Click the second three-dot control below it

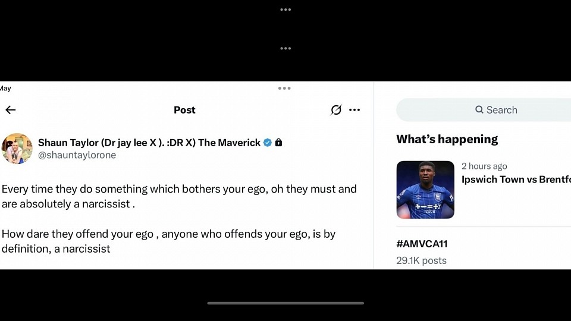285,49
